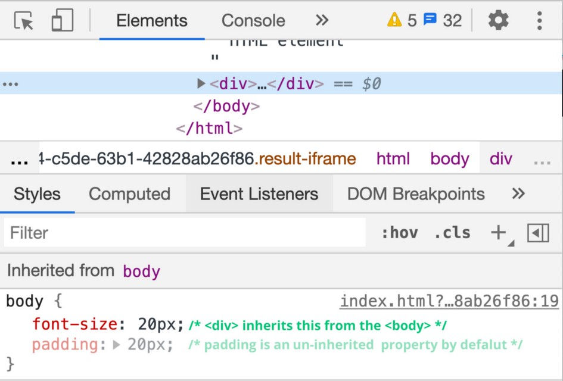Viewport: 563px width, 381px height.
Task: Open DevTools settings gear
Action: (x=499, y=20)
